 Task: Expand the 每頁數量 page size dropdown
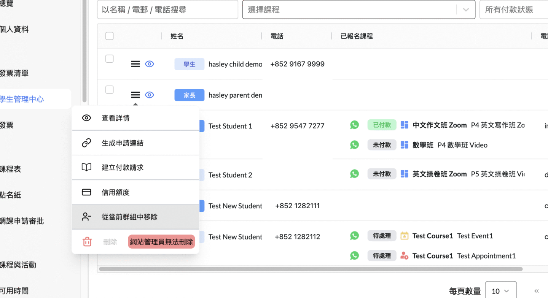point(500,291)
